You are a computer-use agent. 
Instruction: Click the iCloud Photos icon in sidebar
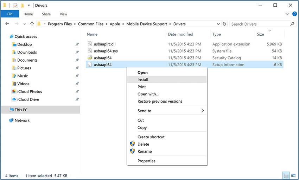pyautogui.click(x=14, y=92)
